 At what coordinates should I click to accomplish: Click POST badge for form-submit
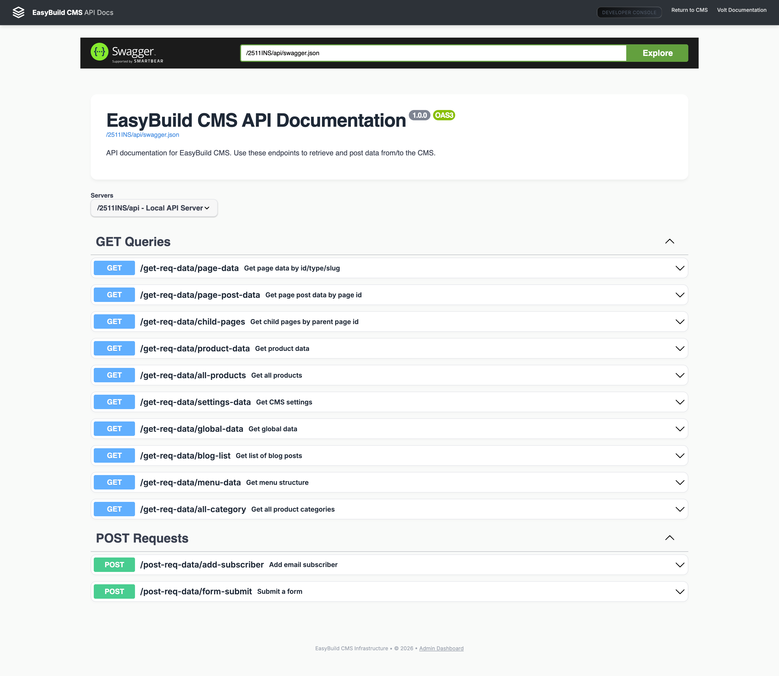[114, 591]
